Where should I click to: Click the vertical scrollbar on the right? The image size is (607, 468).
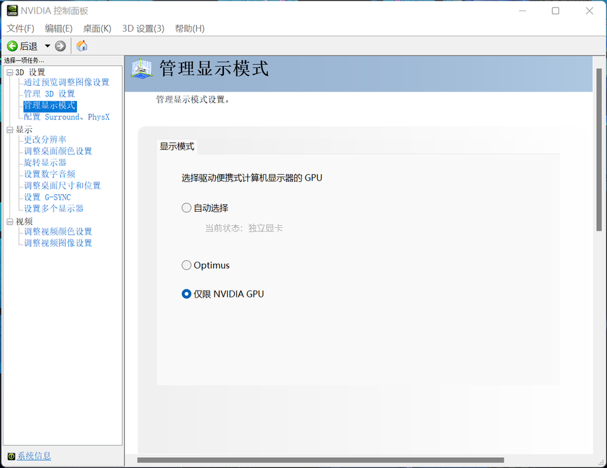[598, 148]
